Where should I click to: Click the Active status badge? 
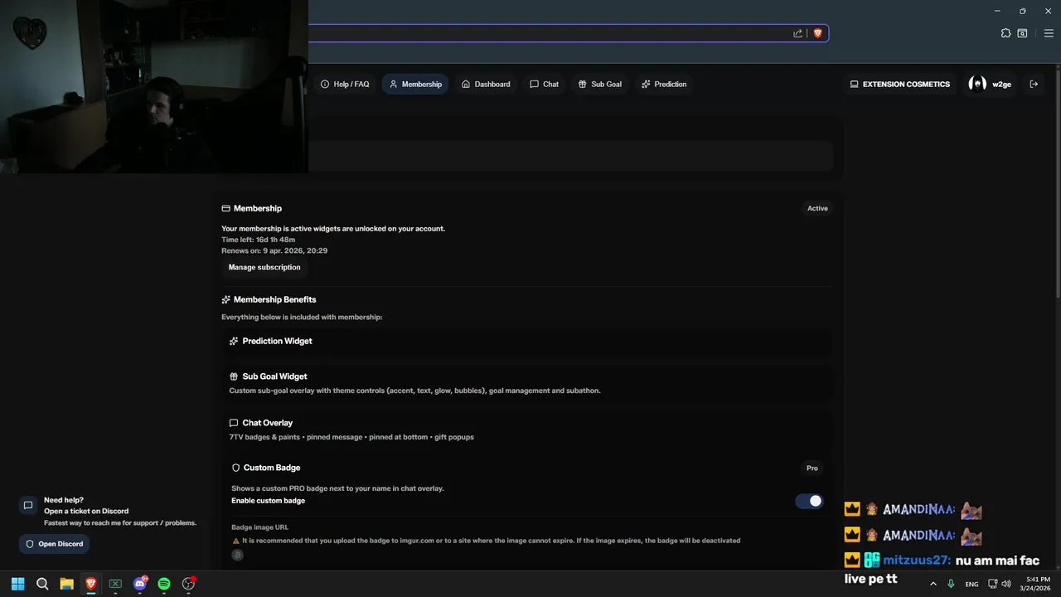(x=817, y=208)
